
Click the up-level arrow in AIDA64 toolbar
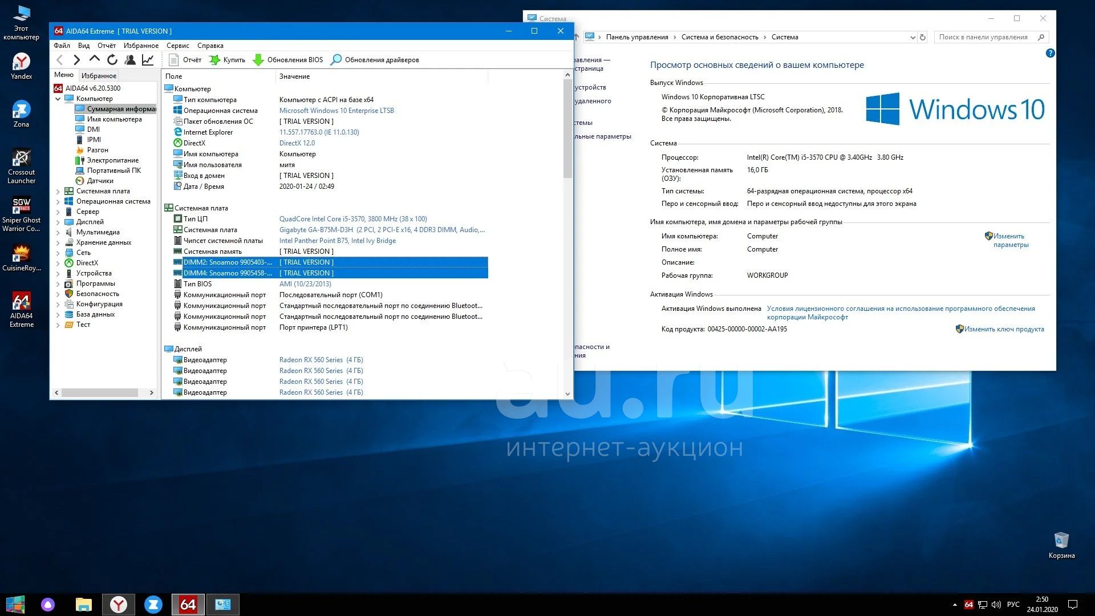(x=95, y=59)
